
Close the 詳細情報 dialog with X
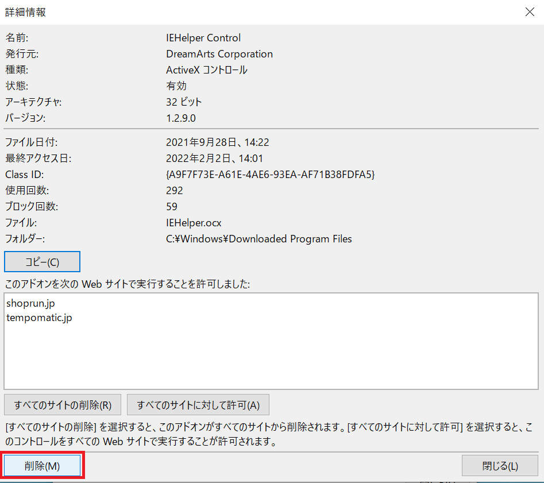[528, 12]
